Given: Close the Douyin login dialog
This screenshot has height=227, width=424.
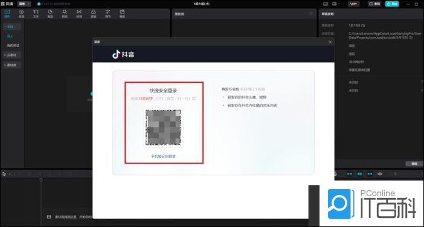Looking at the screenshot, I should point(330,42).
